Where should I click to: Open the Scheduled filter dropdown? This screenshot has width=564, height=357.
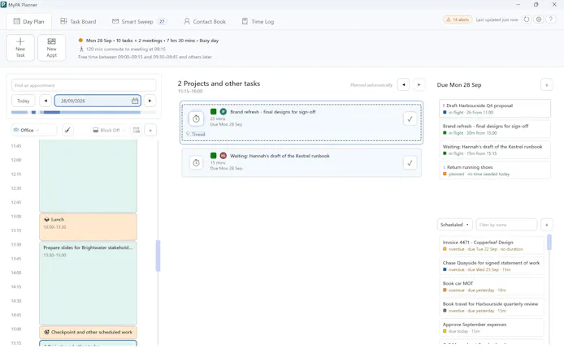point(454,225)
